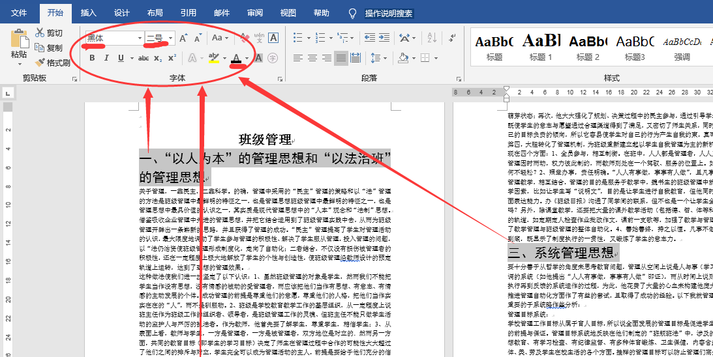Open borders dropdown arrow
713x357 pixels.
436,58
